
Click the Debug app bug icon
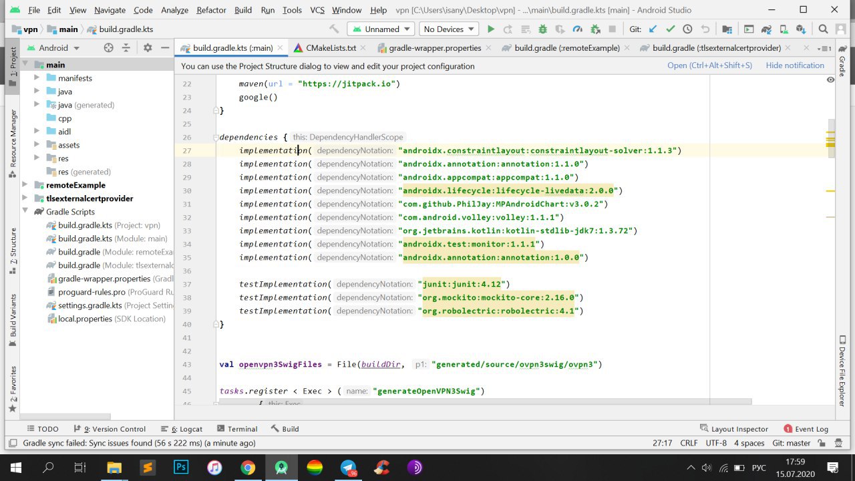tap(542, 29)
